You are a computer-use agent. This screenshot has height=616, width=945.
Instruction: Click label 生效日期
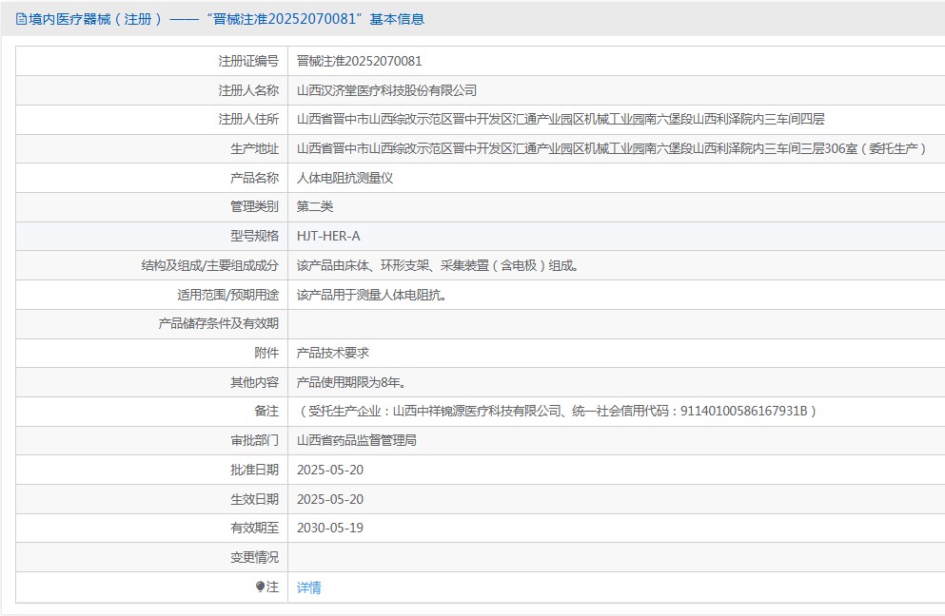(254, 499)
